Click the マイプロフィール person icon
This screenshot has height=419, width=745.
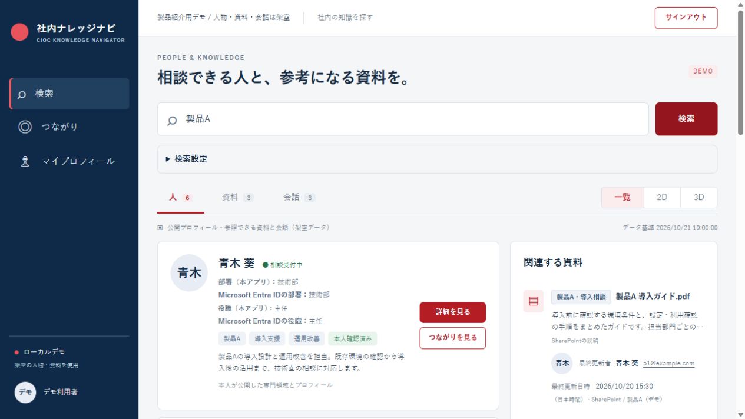(x=25, y=161)
